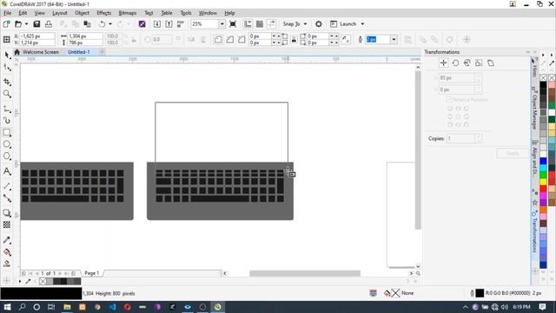This screenshot has height=313, width=556.
Task: Pick the yellow swatch in palette
Action: 543,182
